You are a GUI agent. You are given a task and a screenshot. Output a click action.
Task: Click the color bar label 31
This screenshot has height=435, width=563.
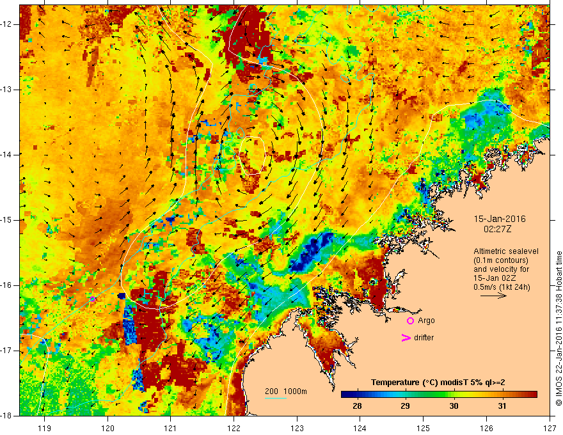(x=502, y=406)
